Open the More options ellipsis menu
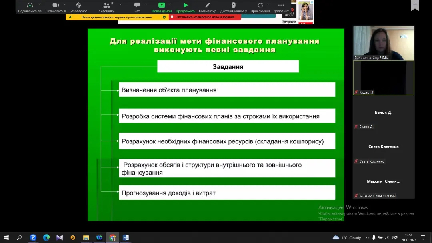The width and height of the screenshot is (432, 243). pyautogui.click(x=281, y=5)
